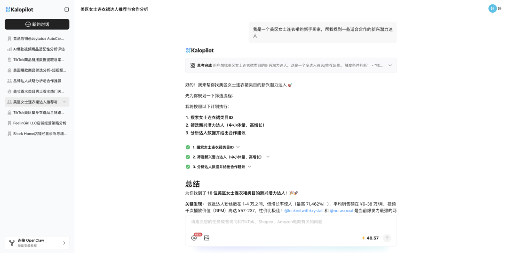Click the people icon beside 美区女士连衣裙达人
508x253 pixels.
[x=9, y=102]
